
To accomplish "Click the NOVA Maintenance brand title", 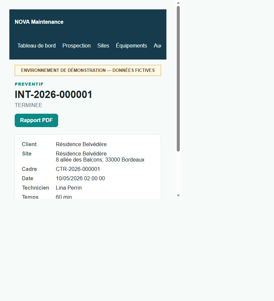I will point(39,22).
